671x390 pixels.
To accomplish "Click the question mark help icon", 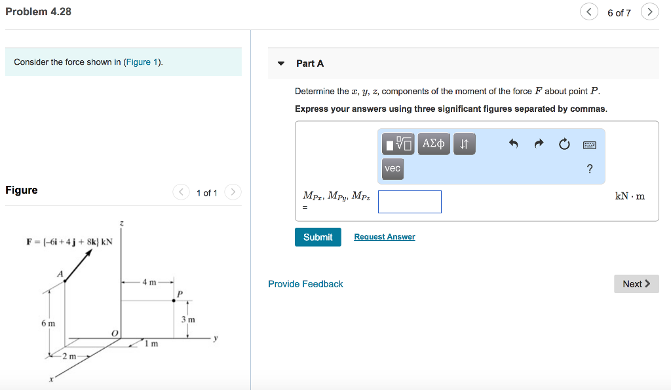I will click(589, 168).
